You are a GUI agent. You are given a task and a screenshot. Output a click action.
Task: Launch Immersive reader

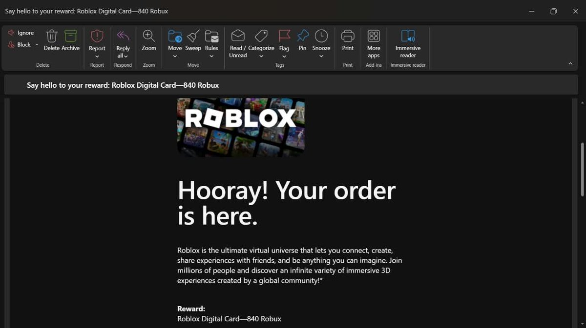click(x=408, y=43)
